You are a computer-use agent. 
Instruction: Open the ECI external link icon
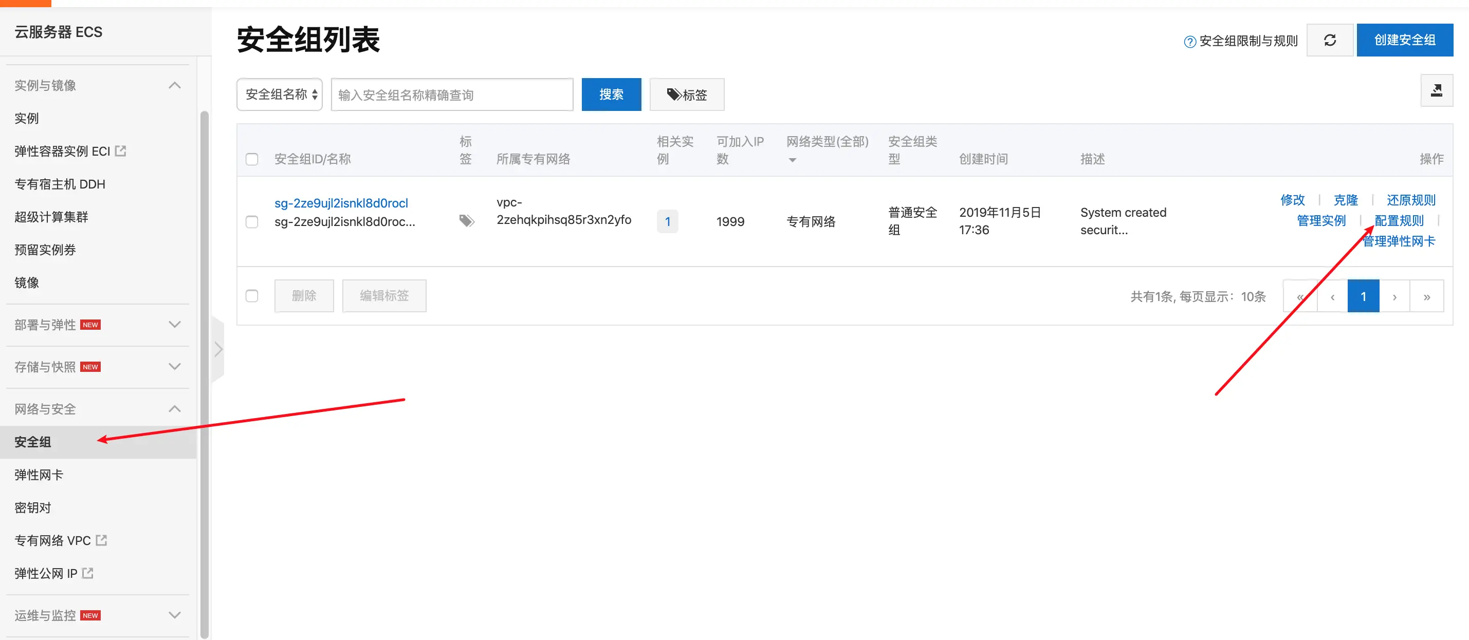pyautogui.click(x=120, y=151)
